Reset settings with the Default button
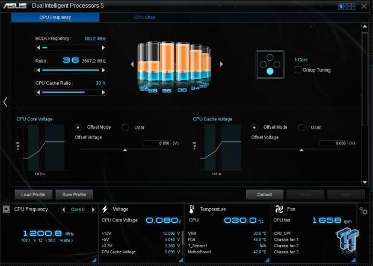373x266 pixels. point(265,194)
